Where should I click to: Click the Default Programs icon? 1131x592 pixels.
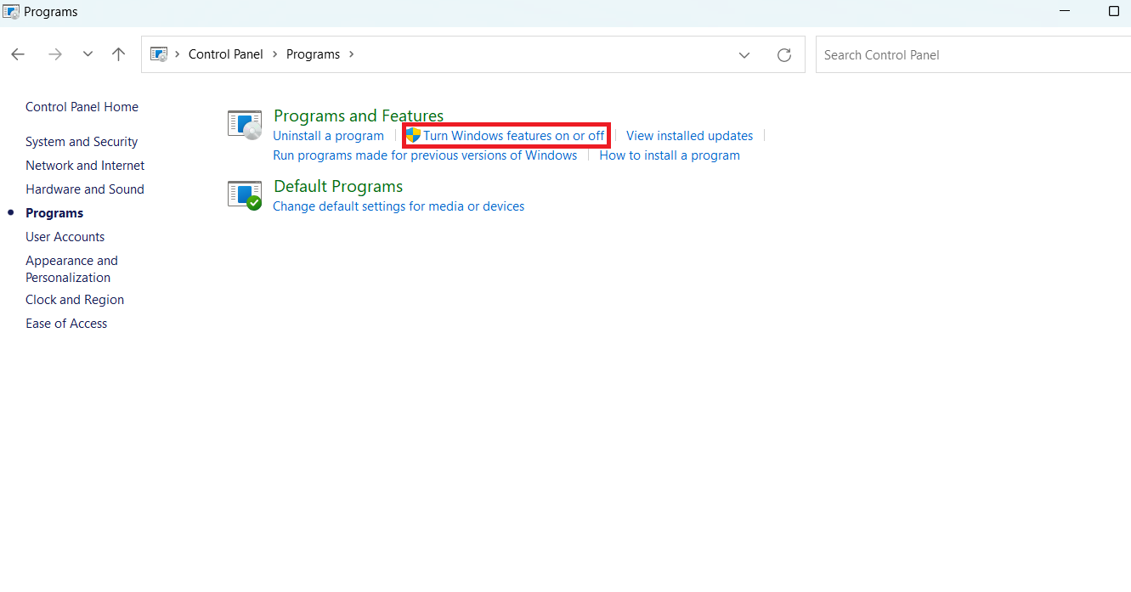pyautogui.click(x=245, y=195)
